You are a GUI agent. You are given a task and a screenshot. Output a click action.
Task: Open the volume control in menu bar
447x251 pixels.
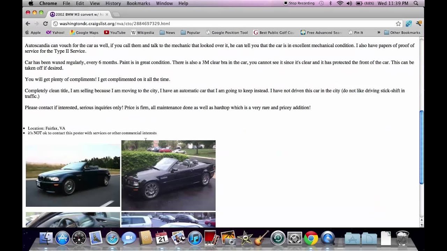pos(349,3)
